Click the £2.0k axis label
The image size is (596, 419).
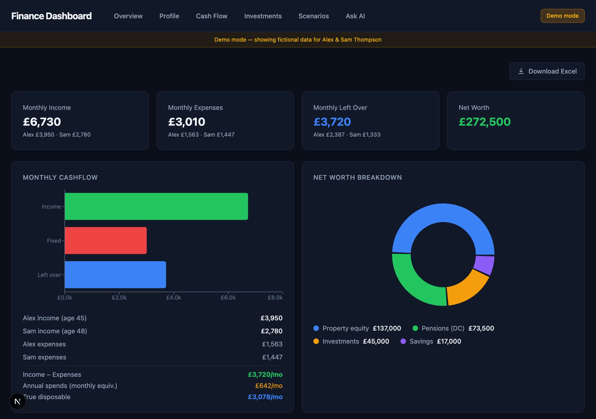pyautogui.click(x=119, y=298)
